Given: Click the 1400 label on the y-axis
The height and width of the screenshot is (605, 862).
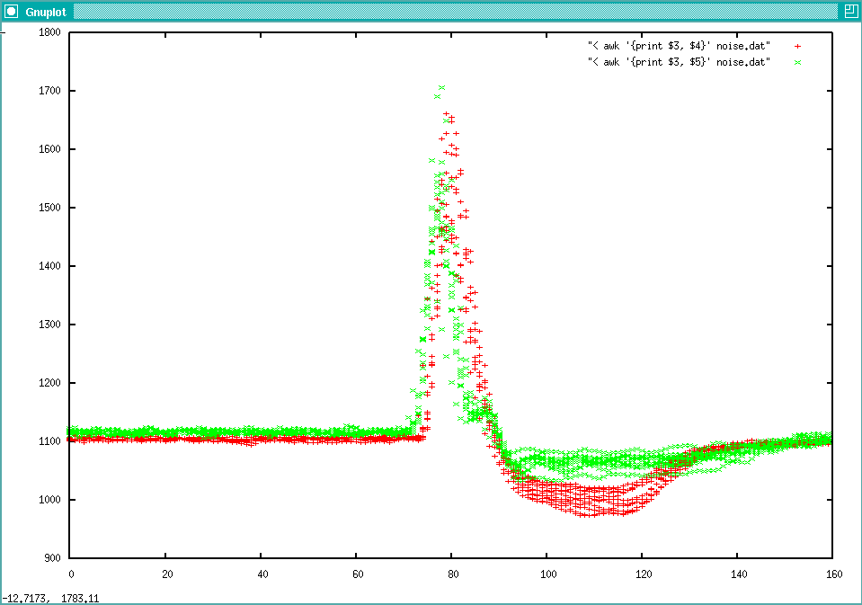Looking at the screenshot, I should (49, 266).
